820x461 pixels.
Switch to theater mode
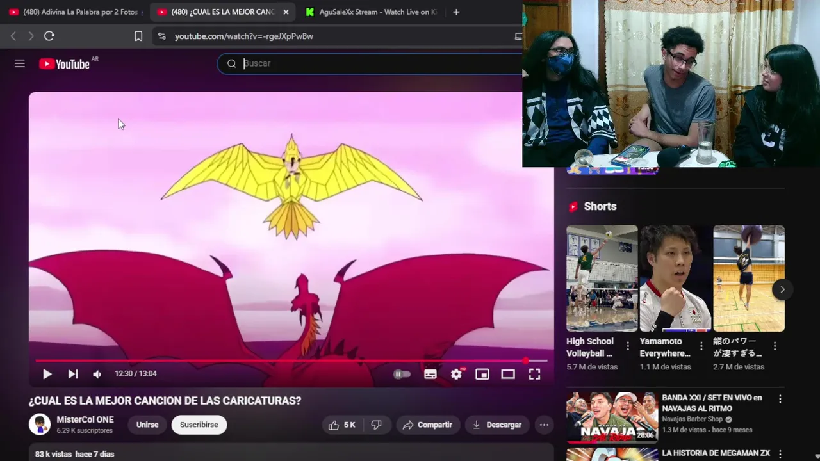[508, 374]
